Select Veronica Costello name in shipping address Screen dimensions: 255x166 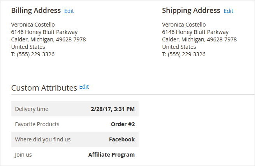click(x=184, y=25)
